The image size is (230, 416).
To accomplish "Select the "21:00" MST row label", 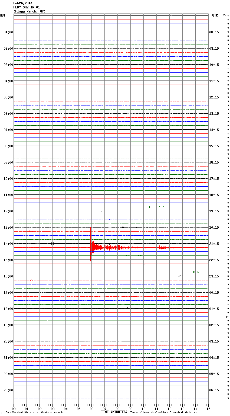I will pos(8,358).
